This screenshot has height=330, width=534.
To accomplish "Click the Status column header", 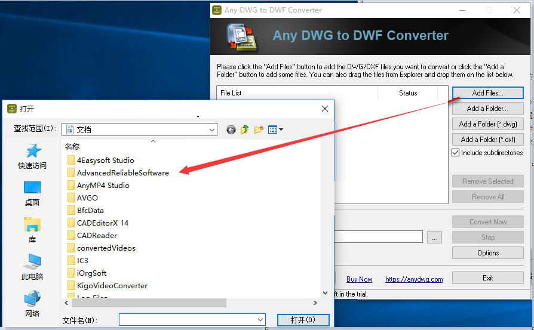I will click(407, 93).
